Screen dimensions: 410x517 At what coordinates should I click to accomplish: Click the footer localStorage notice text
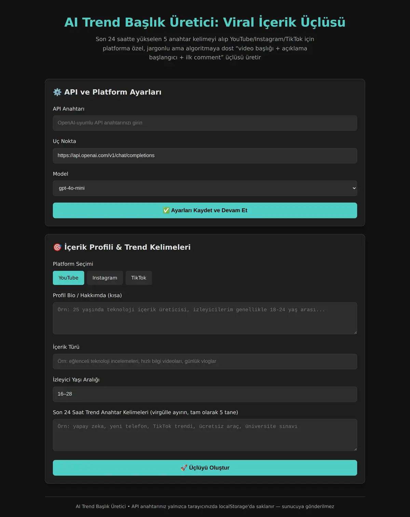pos(205,506)
